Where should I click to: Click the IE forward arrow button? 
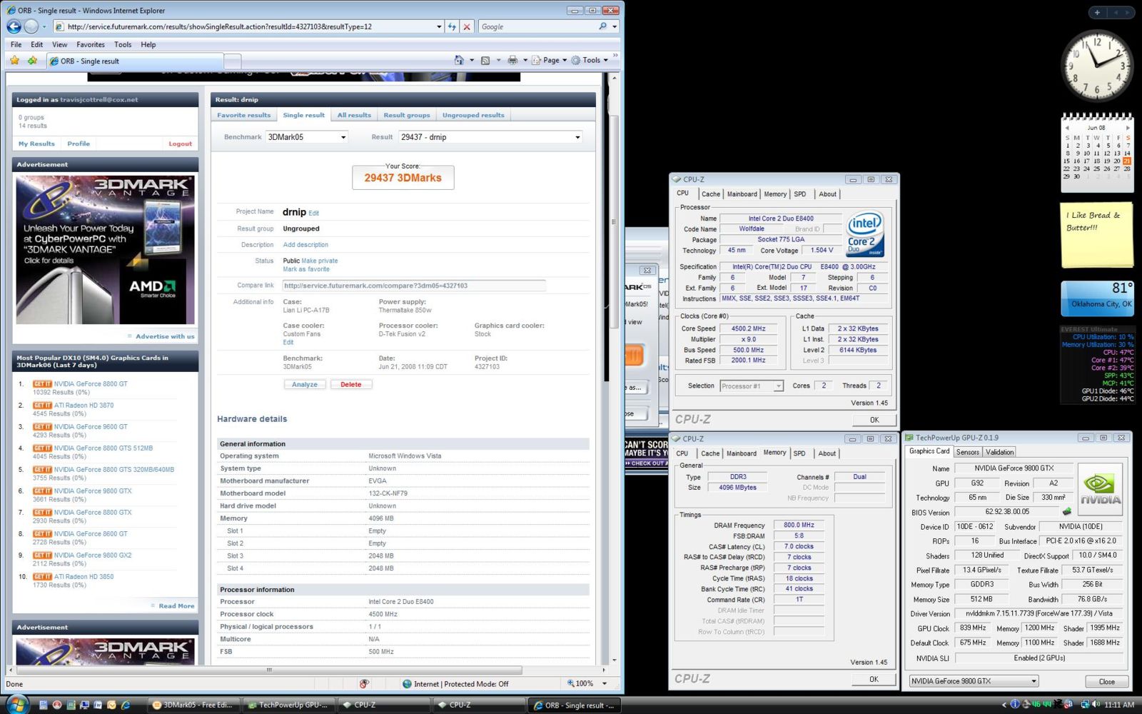tap(31, 26)
